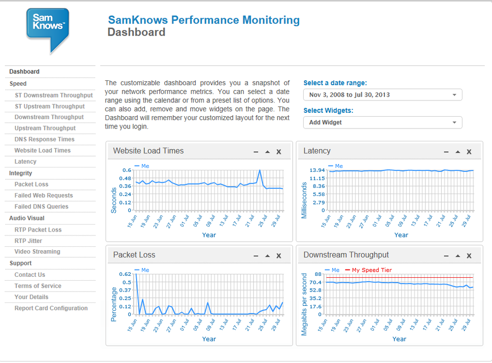Toggle My Speed Tier legend entry
This screenshot has height=363, width=492.
click(368, 270)
